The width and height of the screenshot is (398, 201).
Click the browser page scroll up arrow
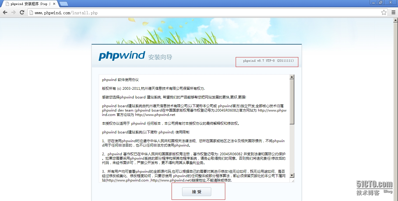point(395,20)
